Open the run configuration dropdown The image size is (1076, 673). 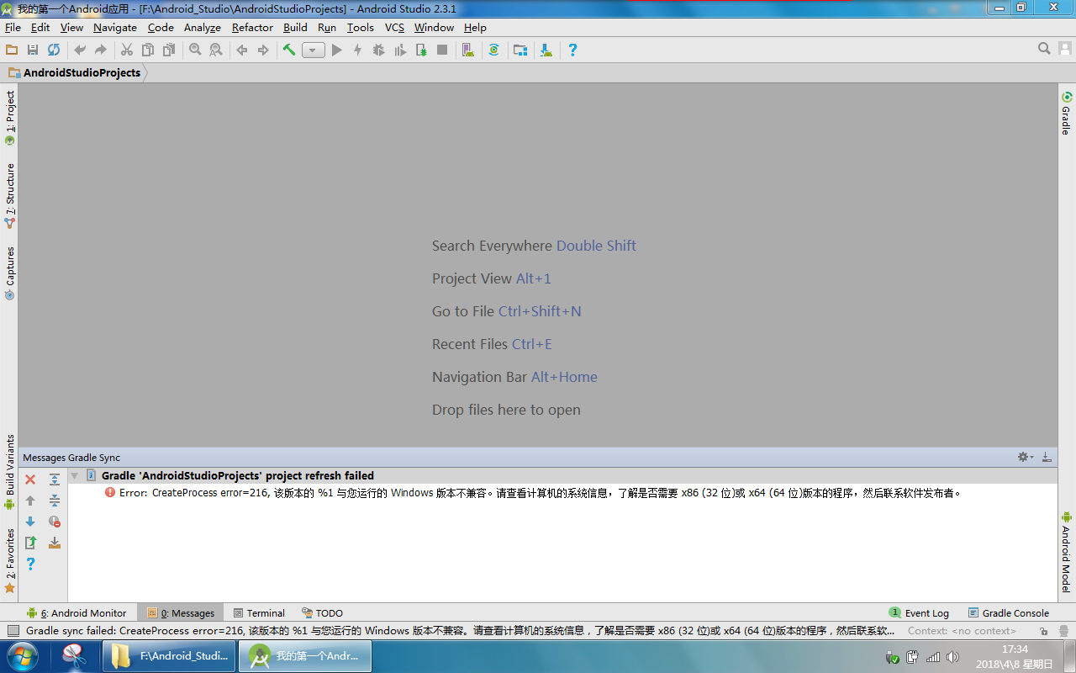coord(314,50)
